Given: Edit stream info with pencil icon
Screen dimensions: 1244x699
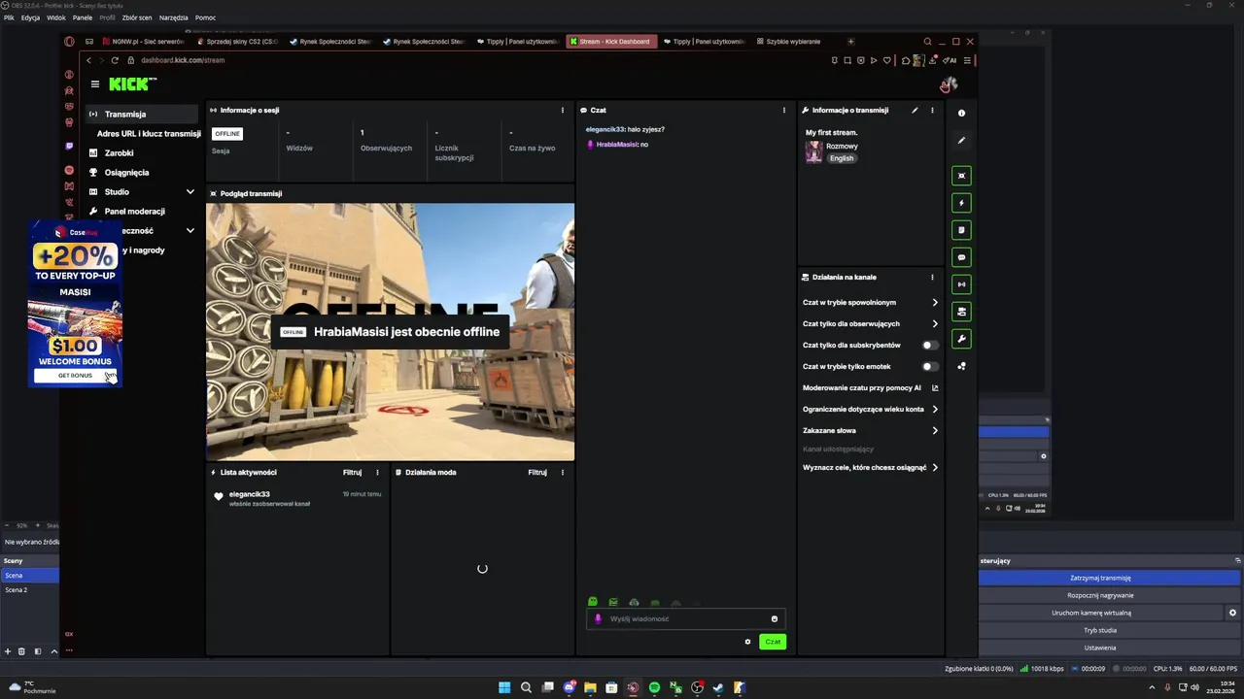Looking at the screenshot, I should coord(915,111).
